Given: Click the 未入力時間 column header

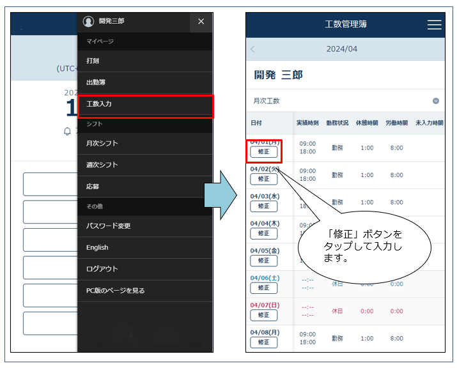Looking at the screenshot, I should coord(430,123).
